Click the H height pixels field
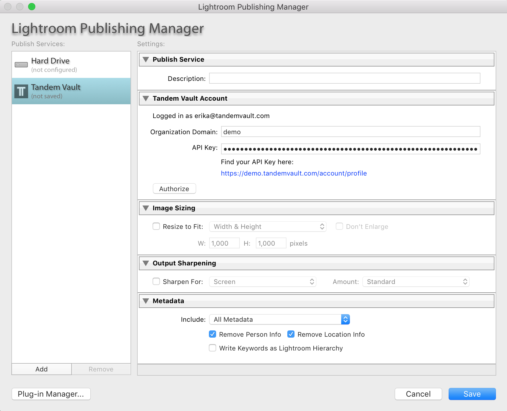 271,243
